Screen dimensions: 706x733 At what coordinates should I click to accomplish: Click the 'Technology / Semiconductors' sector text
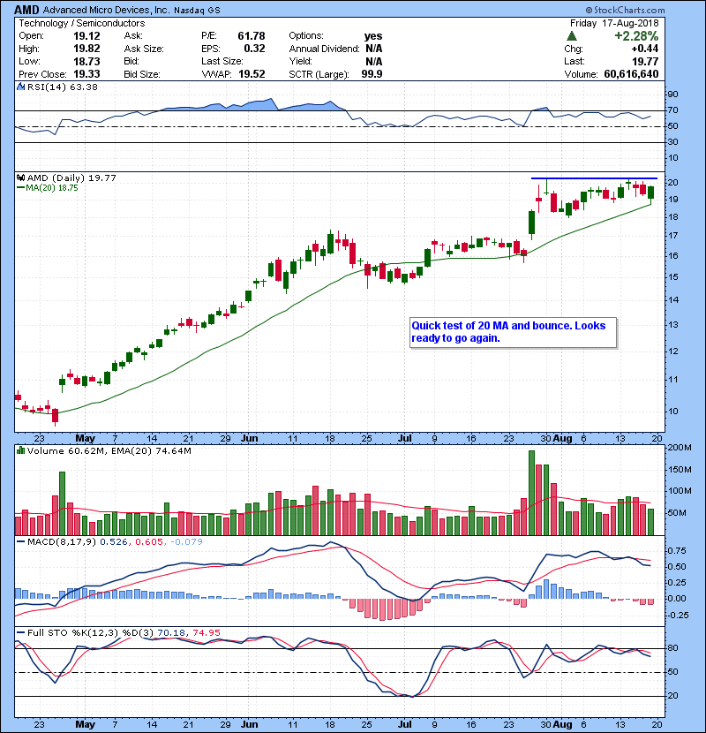(x=82, y=23)
